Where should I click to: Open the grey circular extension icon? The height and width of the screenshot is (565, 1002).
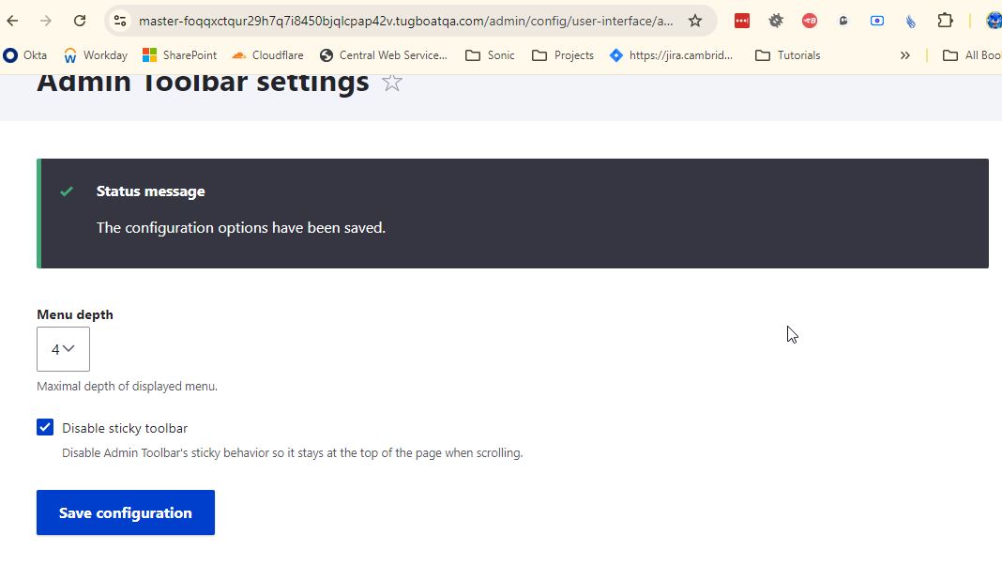coord(843,21)
